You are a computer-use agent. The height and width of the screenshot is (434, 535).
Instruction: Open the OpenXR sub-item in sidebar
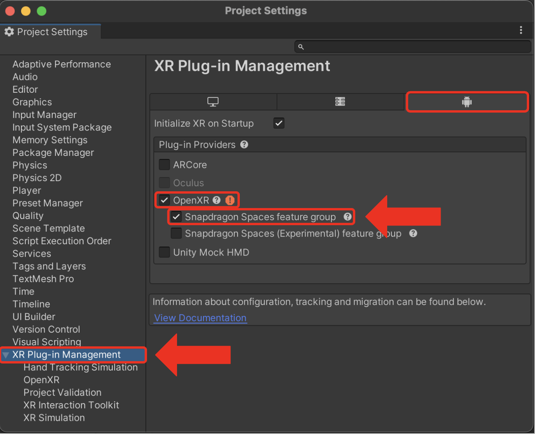41,380
